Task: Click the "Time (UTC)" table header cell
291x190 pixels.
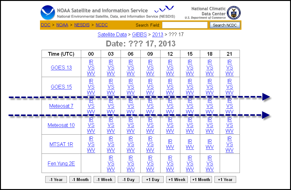Action: pos(61,54)
